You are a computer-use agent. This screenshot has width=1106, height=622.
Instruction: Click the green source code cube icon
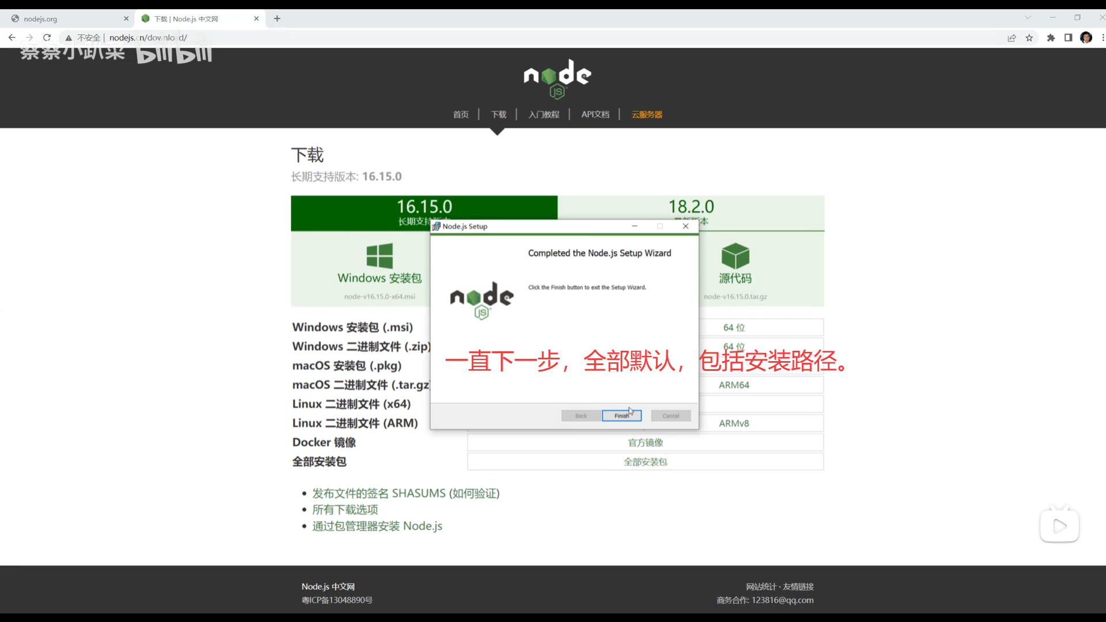pos(735,256)
